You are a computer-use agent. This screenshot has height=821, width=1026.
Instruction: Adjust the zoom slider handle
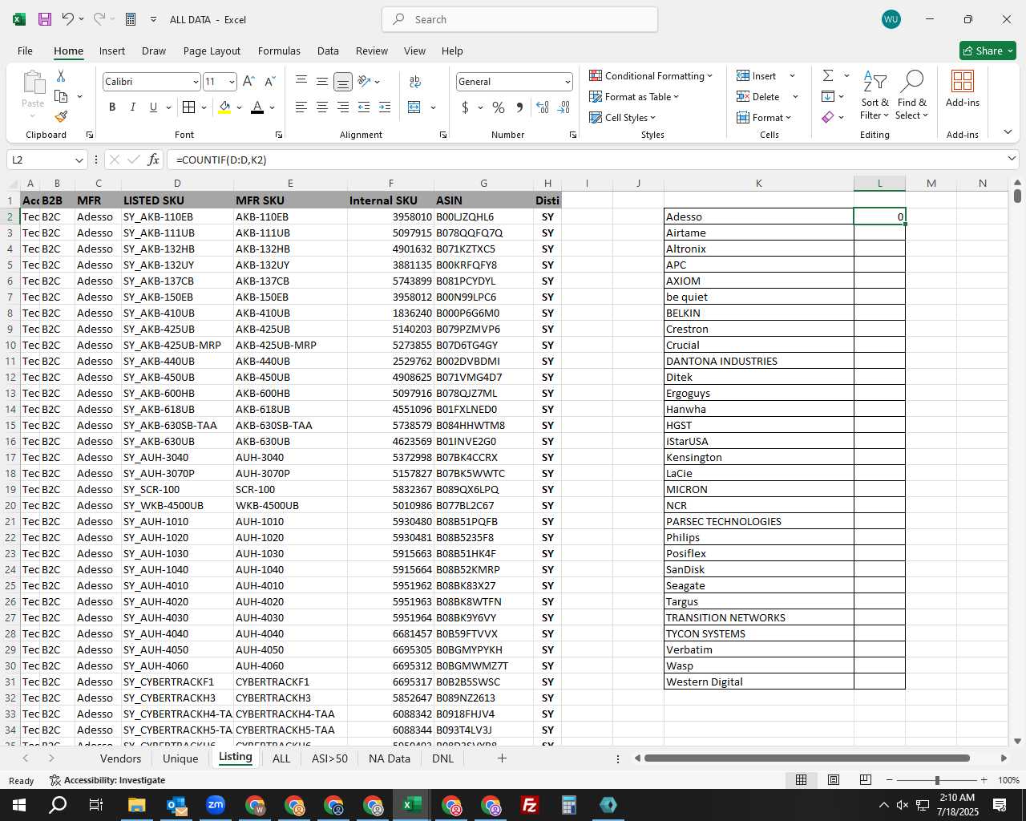936,780
